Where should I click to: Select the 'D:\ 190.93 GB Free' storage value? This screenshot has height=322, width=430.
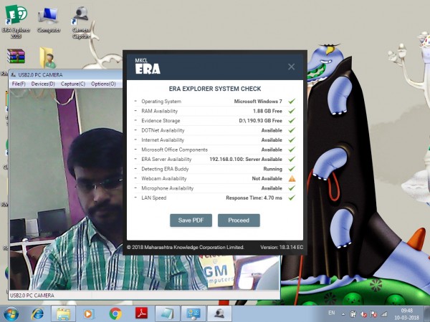point(261,120)
